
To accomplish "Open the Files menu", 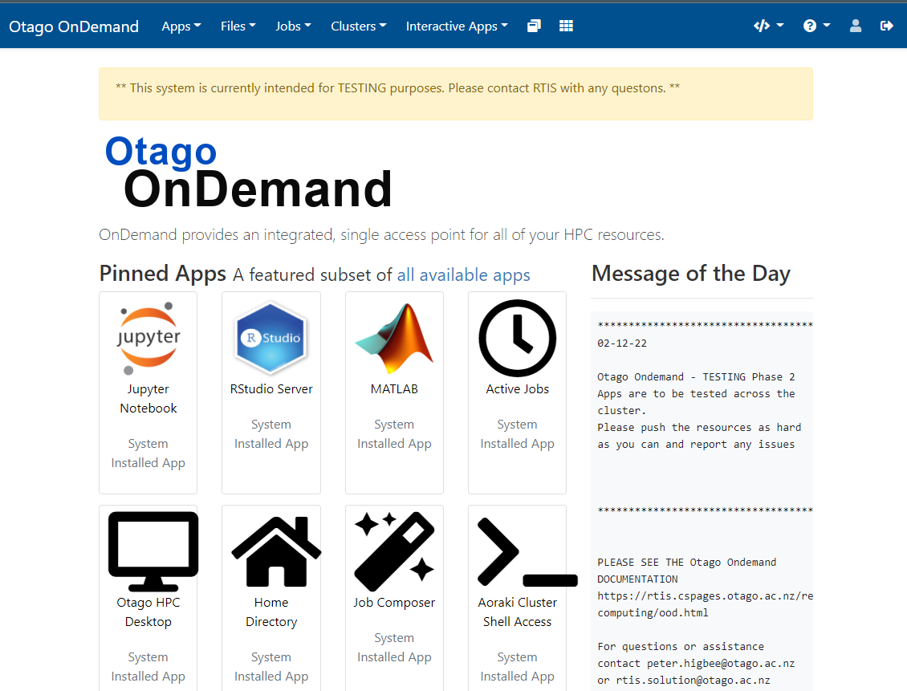I will (238, 25).
